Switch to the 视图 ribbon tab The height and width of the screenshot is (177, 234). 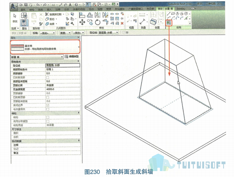(100, 9)
